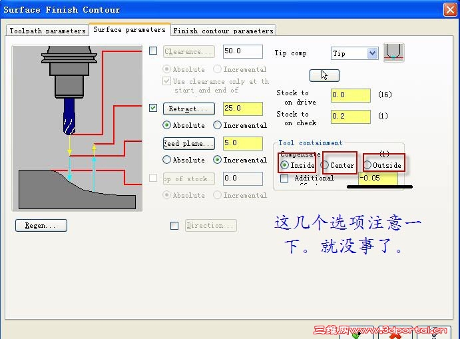Click the tool path preview illustration
Screen dimensions: 460x339
pyautogui.click(x=77, y=129)
